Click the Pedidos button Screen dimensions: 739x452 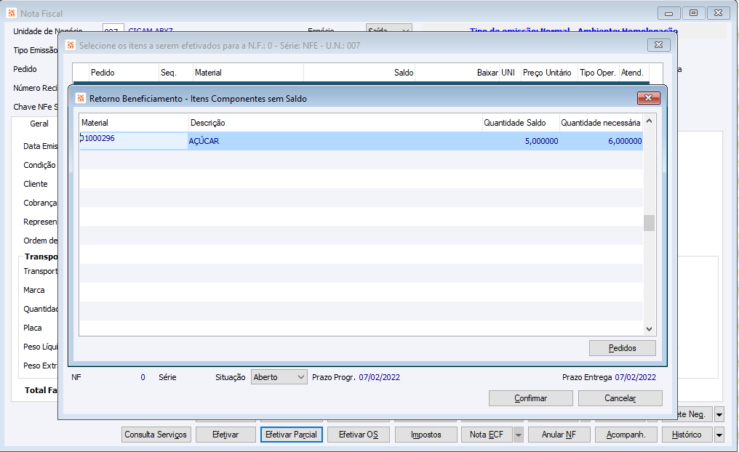point(622,348)
